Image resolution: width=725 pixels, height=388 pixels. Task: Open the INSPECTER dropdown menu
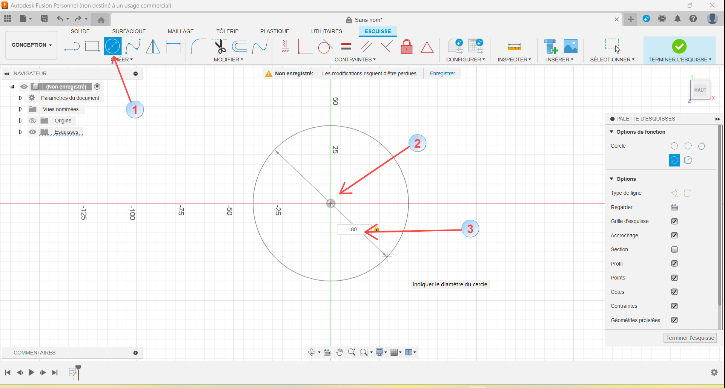click(x=514, y=60)
